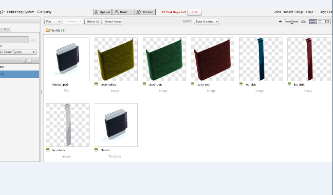Switch to grid thumbnail view
Viewport: 333px width, 195px height.
[313, 21]
